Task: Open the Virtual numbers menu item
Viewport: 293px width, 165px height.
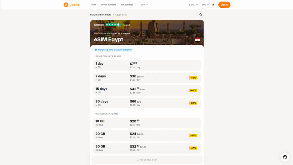Action: (108, 5)
